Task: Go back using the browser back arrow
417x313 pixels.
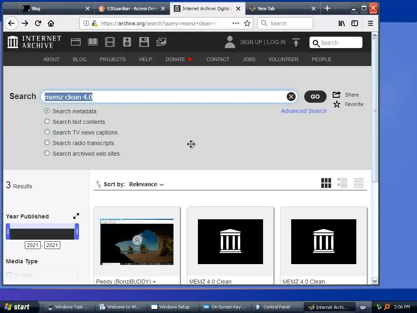Action: pyautogui.click(x=11, y=23)
